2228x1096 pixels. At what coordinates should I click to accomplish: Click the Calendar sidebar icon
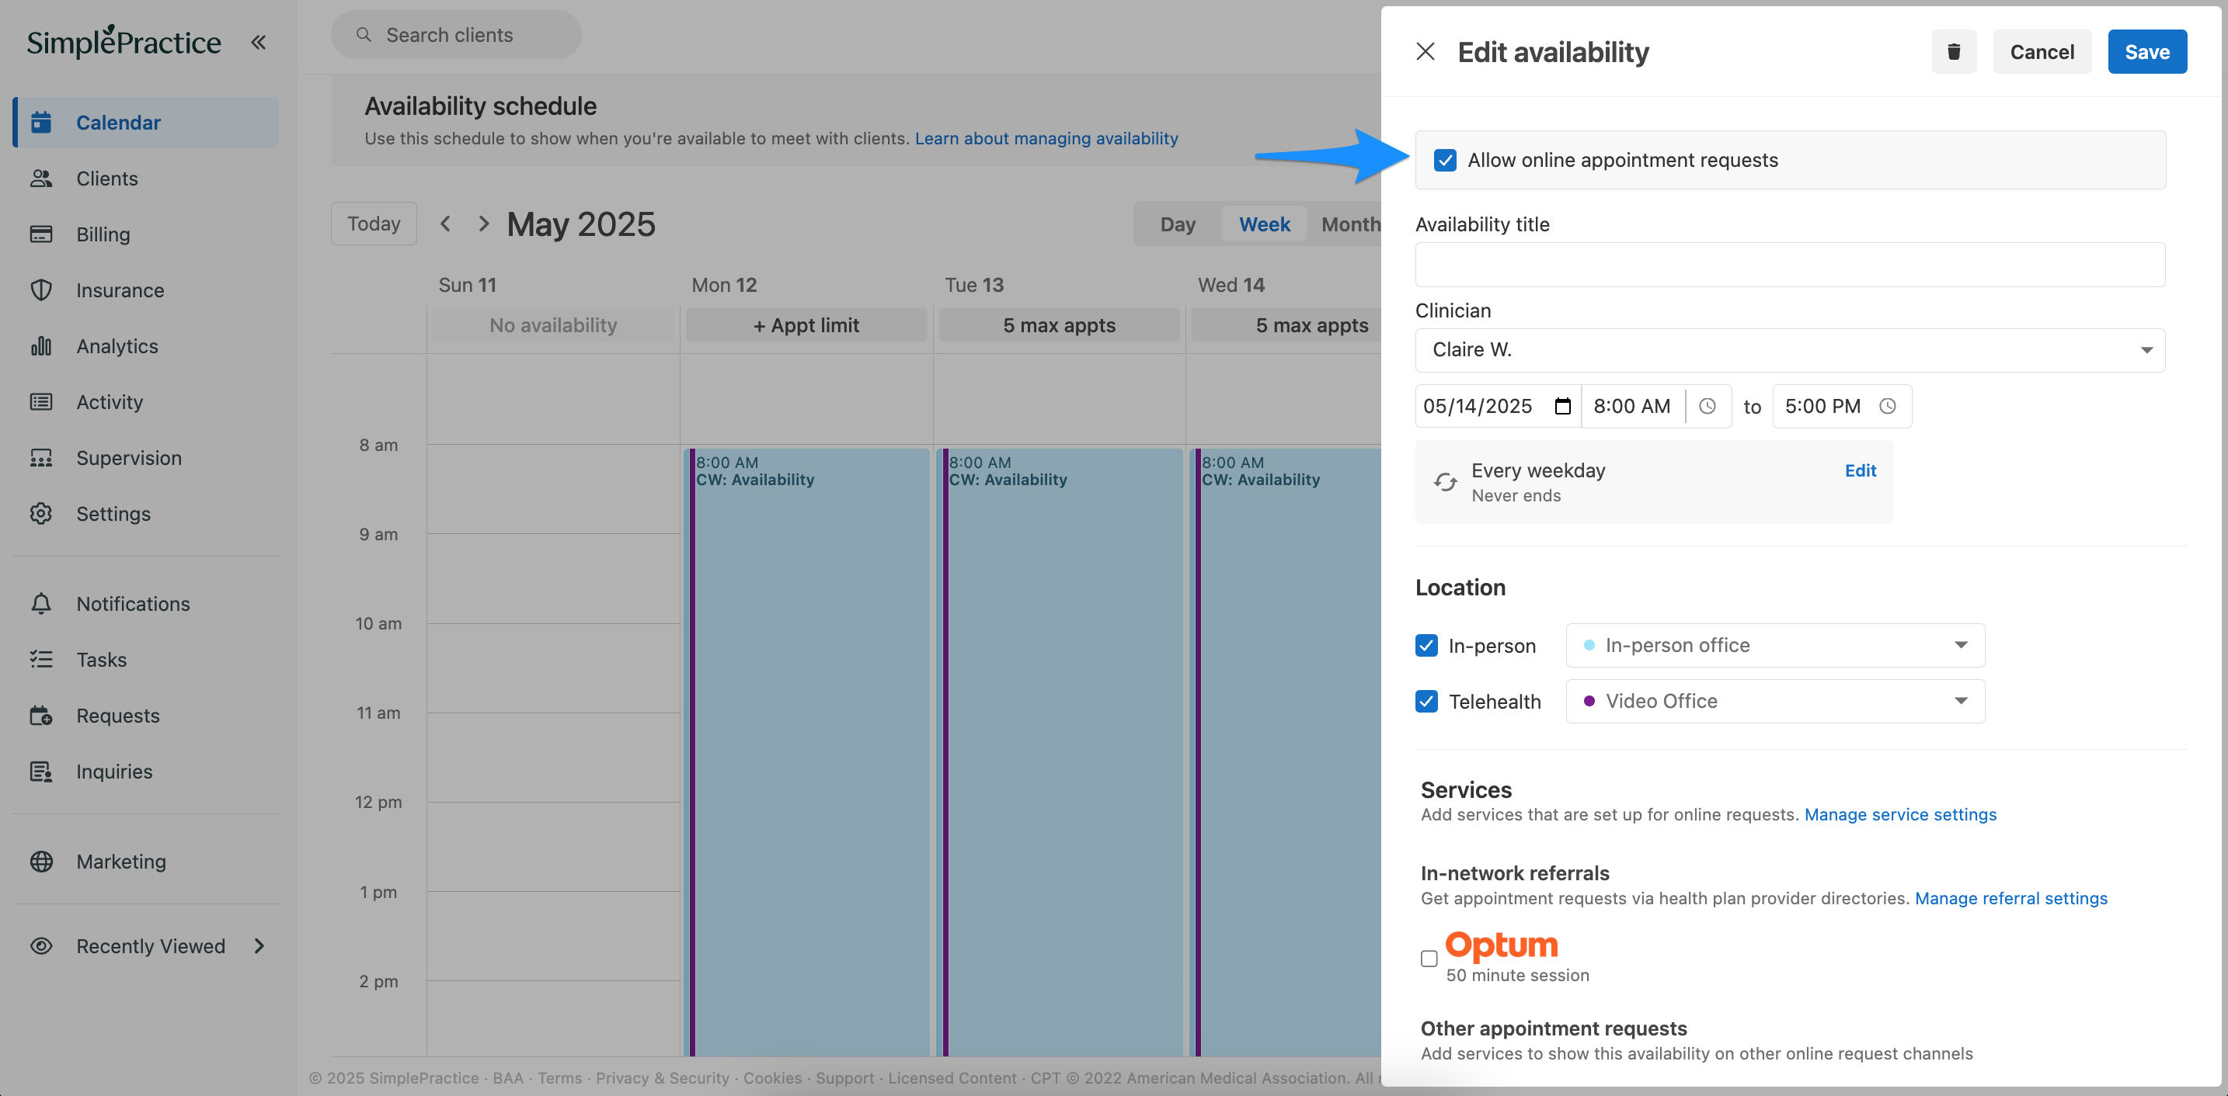[x=40, y=122]
